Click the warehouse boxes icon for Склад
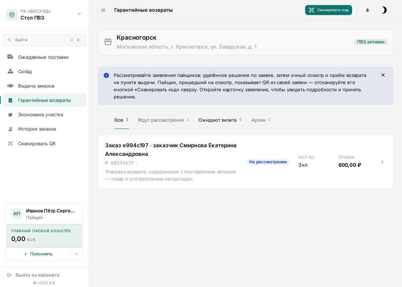This screenshot has width=402, height=287. [x=10, y=71]
